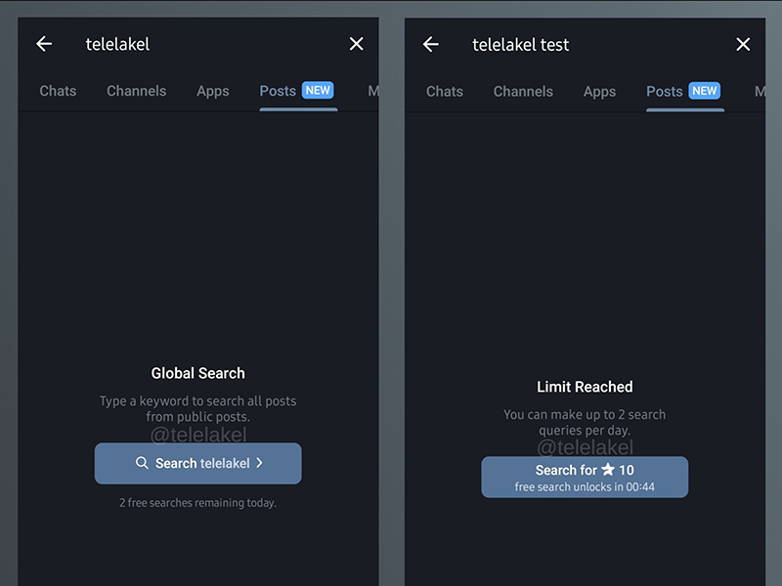Clear the 'telelakel test' query with X

[x=743, y=44]
